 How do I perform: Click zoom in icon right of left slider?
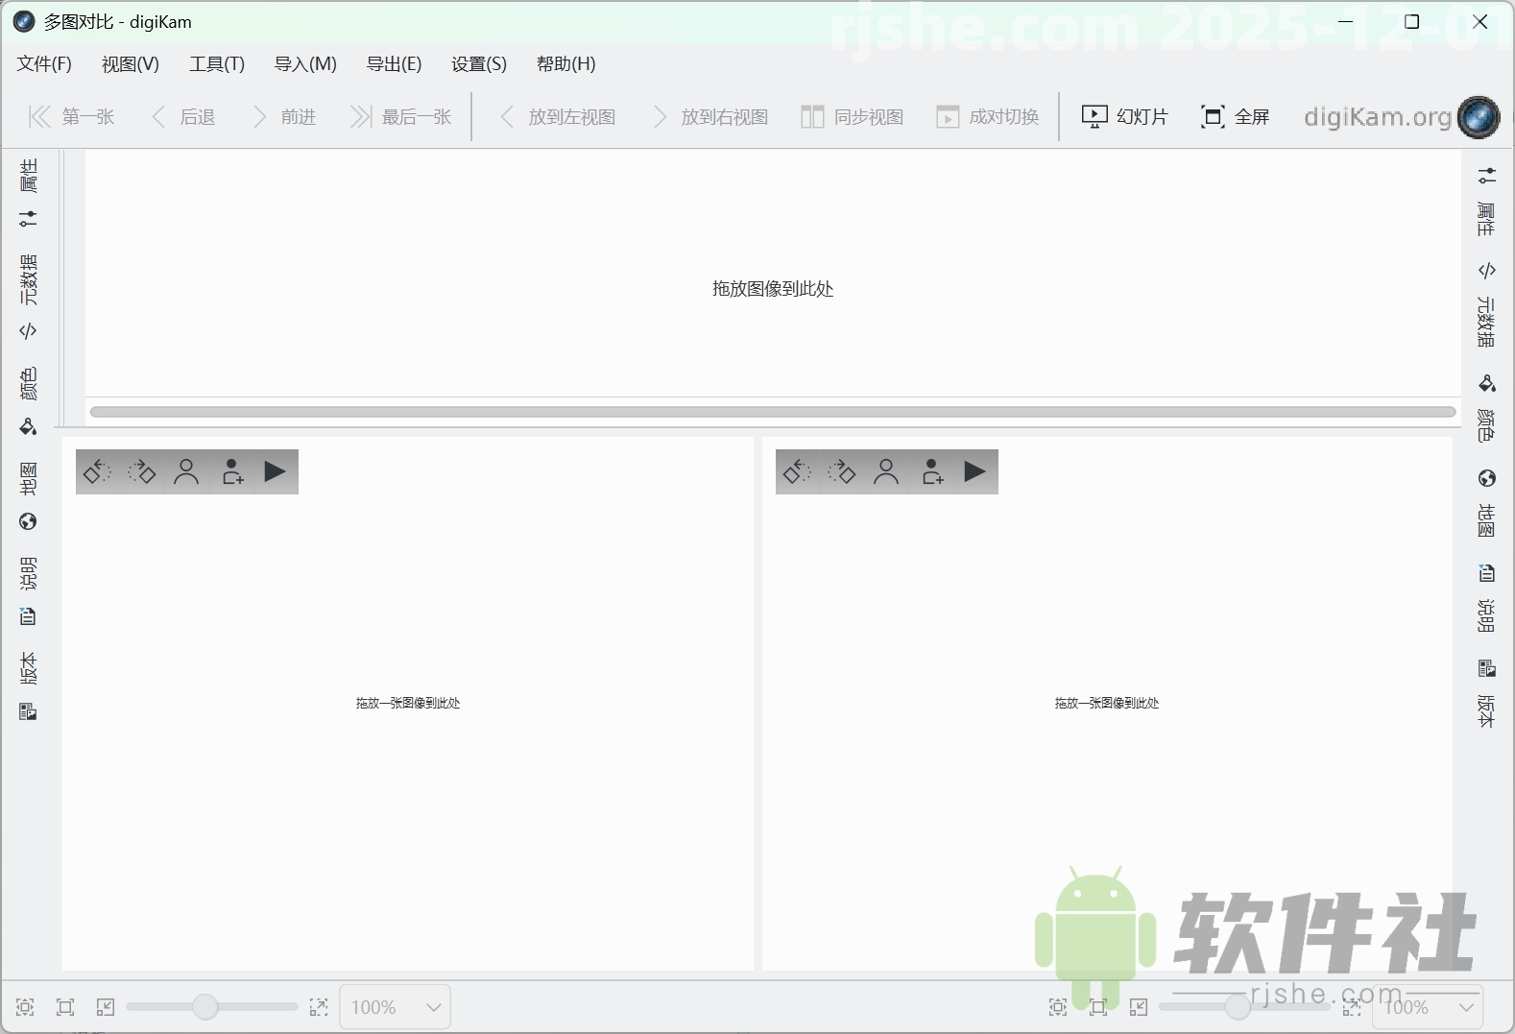point(319,1007)
